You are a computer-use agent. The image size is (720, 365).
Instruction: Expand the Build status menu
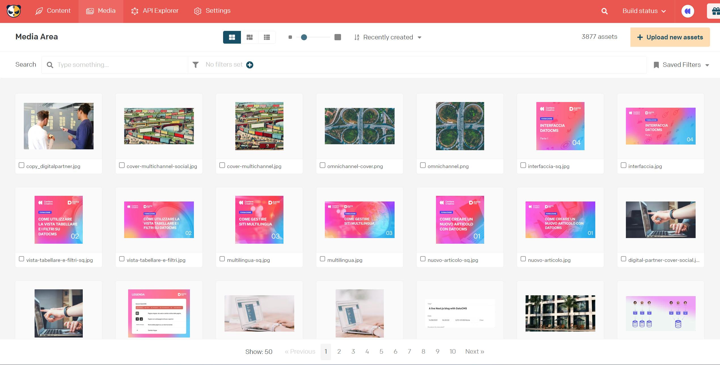pyautogui.click(x=644, y=11)
